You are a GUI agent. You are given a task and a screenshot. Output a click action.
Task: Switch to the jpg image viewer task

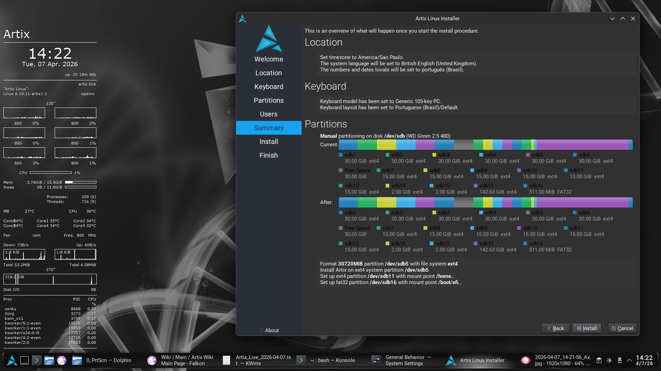point(556,360)
